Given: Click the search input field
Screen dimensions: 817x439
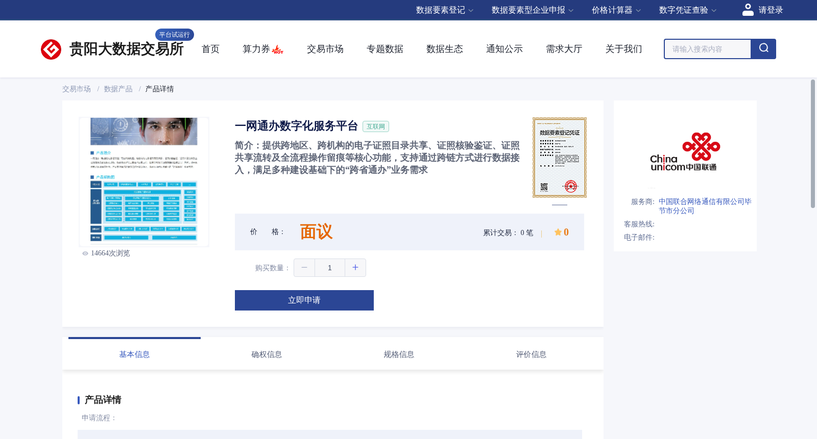Looking at the screenshot, I should 708,49.
